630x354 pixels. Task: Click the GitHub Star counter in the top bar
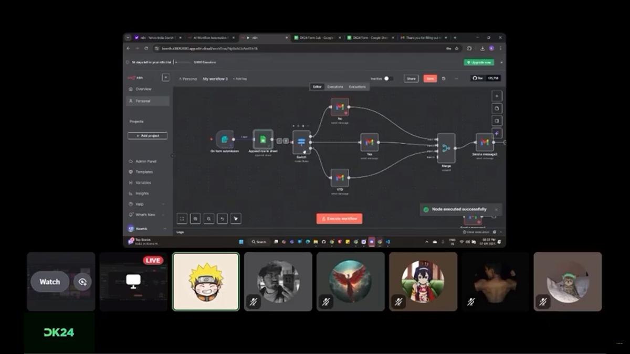(x=486, y=78)
